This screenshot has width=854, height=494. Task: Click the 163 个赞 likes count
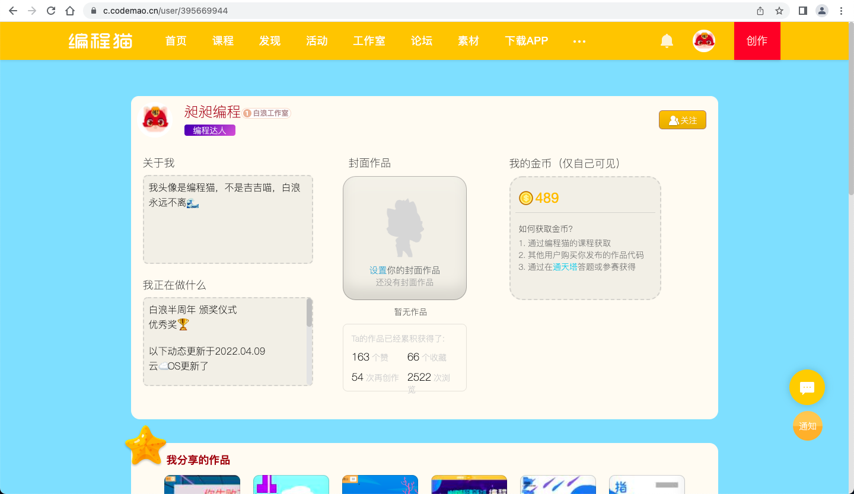pos(370,357)
